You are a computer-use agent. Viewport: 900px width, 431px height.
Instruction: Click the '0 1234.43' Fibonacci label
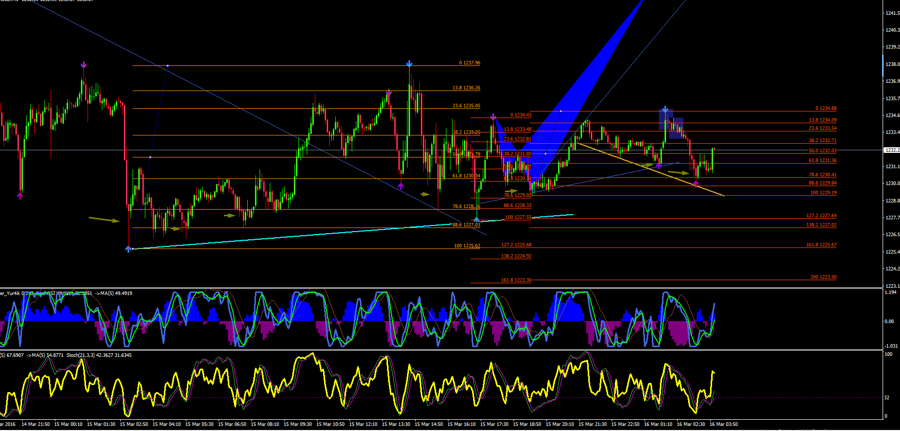coord(521,115)
